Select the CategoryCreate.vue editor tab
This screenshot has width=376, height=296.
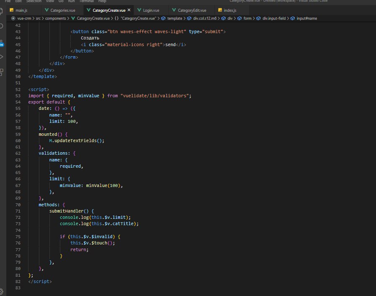pyautogui.click(x=109, y=10)
